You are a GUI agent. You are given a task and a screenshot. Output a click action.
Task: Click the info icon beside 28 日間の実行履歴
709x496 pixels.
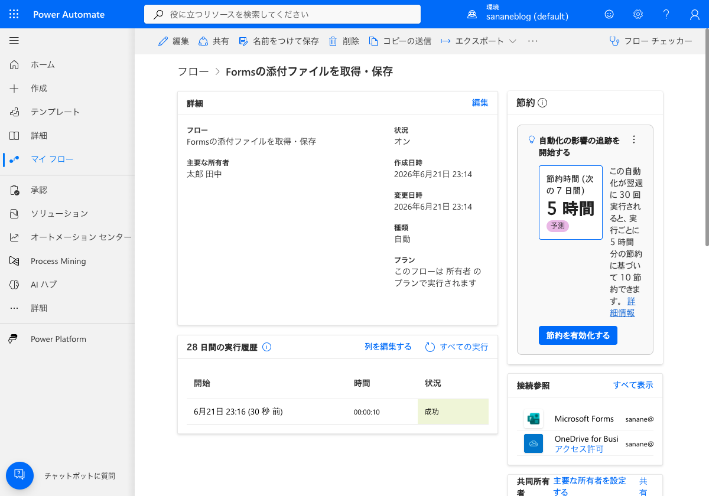click(x=266, y=347)
